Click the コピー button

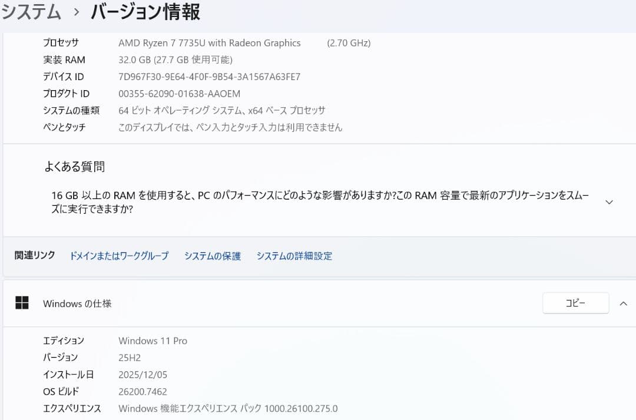(x=575, y=303)
